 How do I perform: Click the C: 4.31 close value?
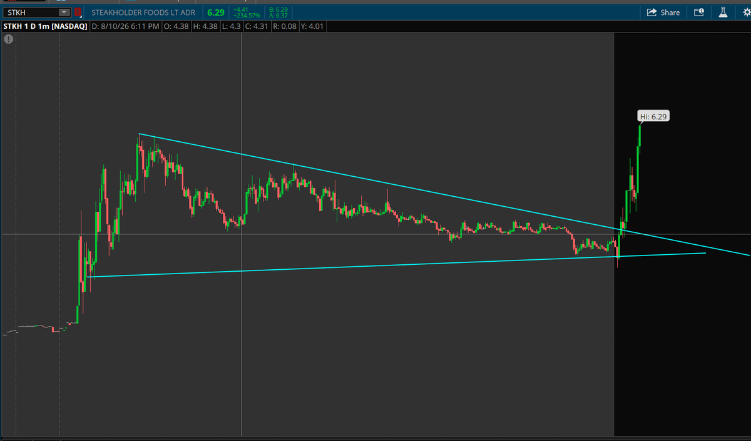[257, 26]
